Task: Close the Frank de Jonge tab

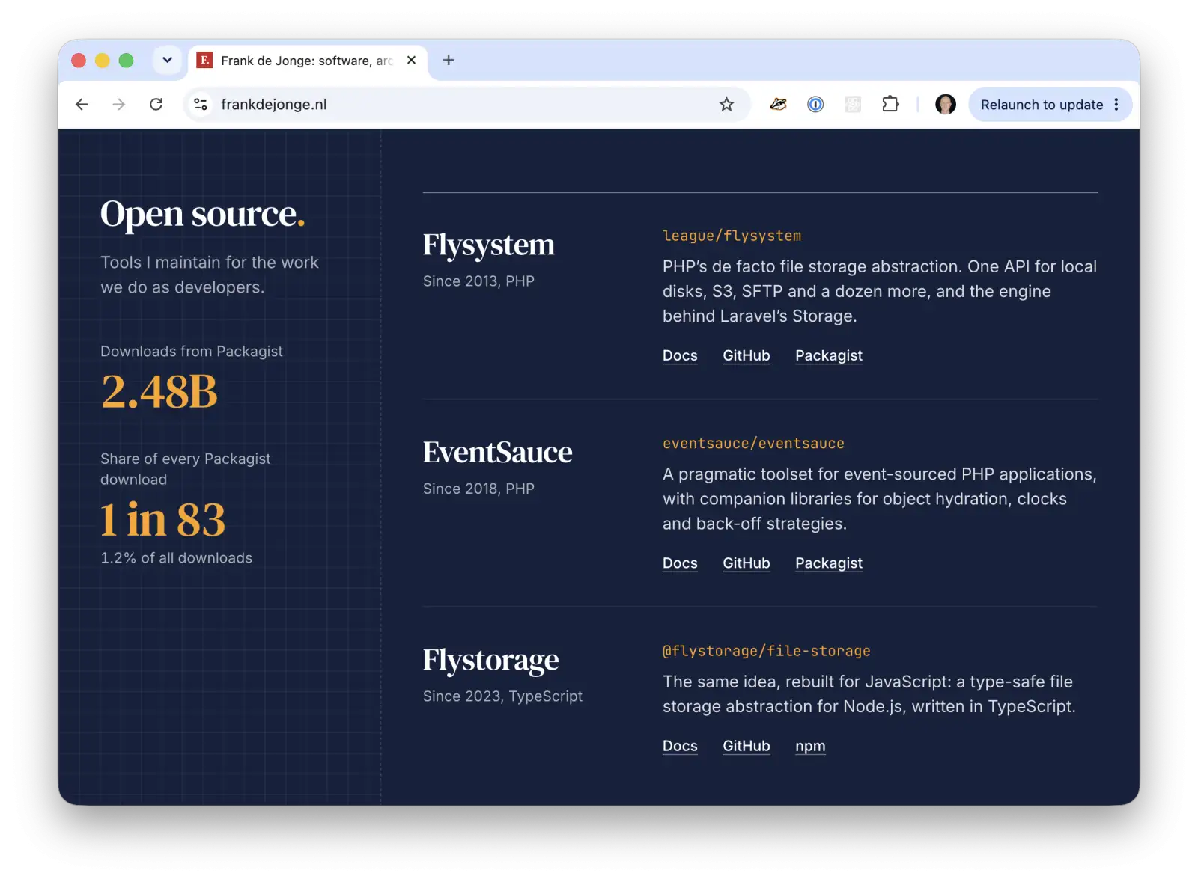Action: 411,60
